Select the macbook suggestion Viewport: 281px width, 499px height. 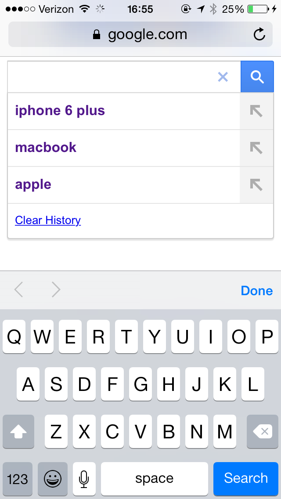pyautogui.click(x=46, y=148)
